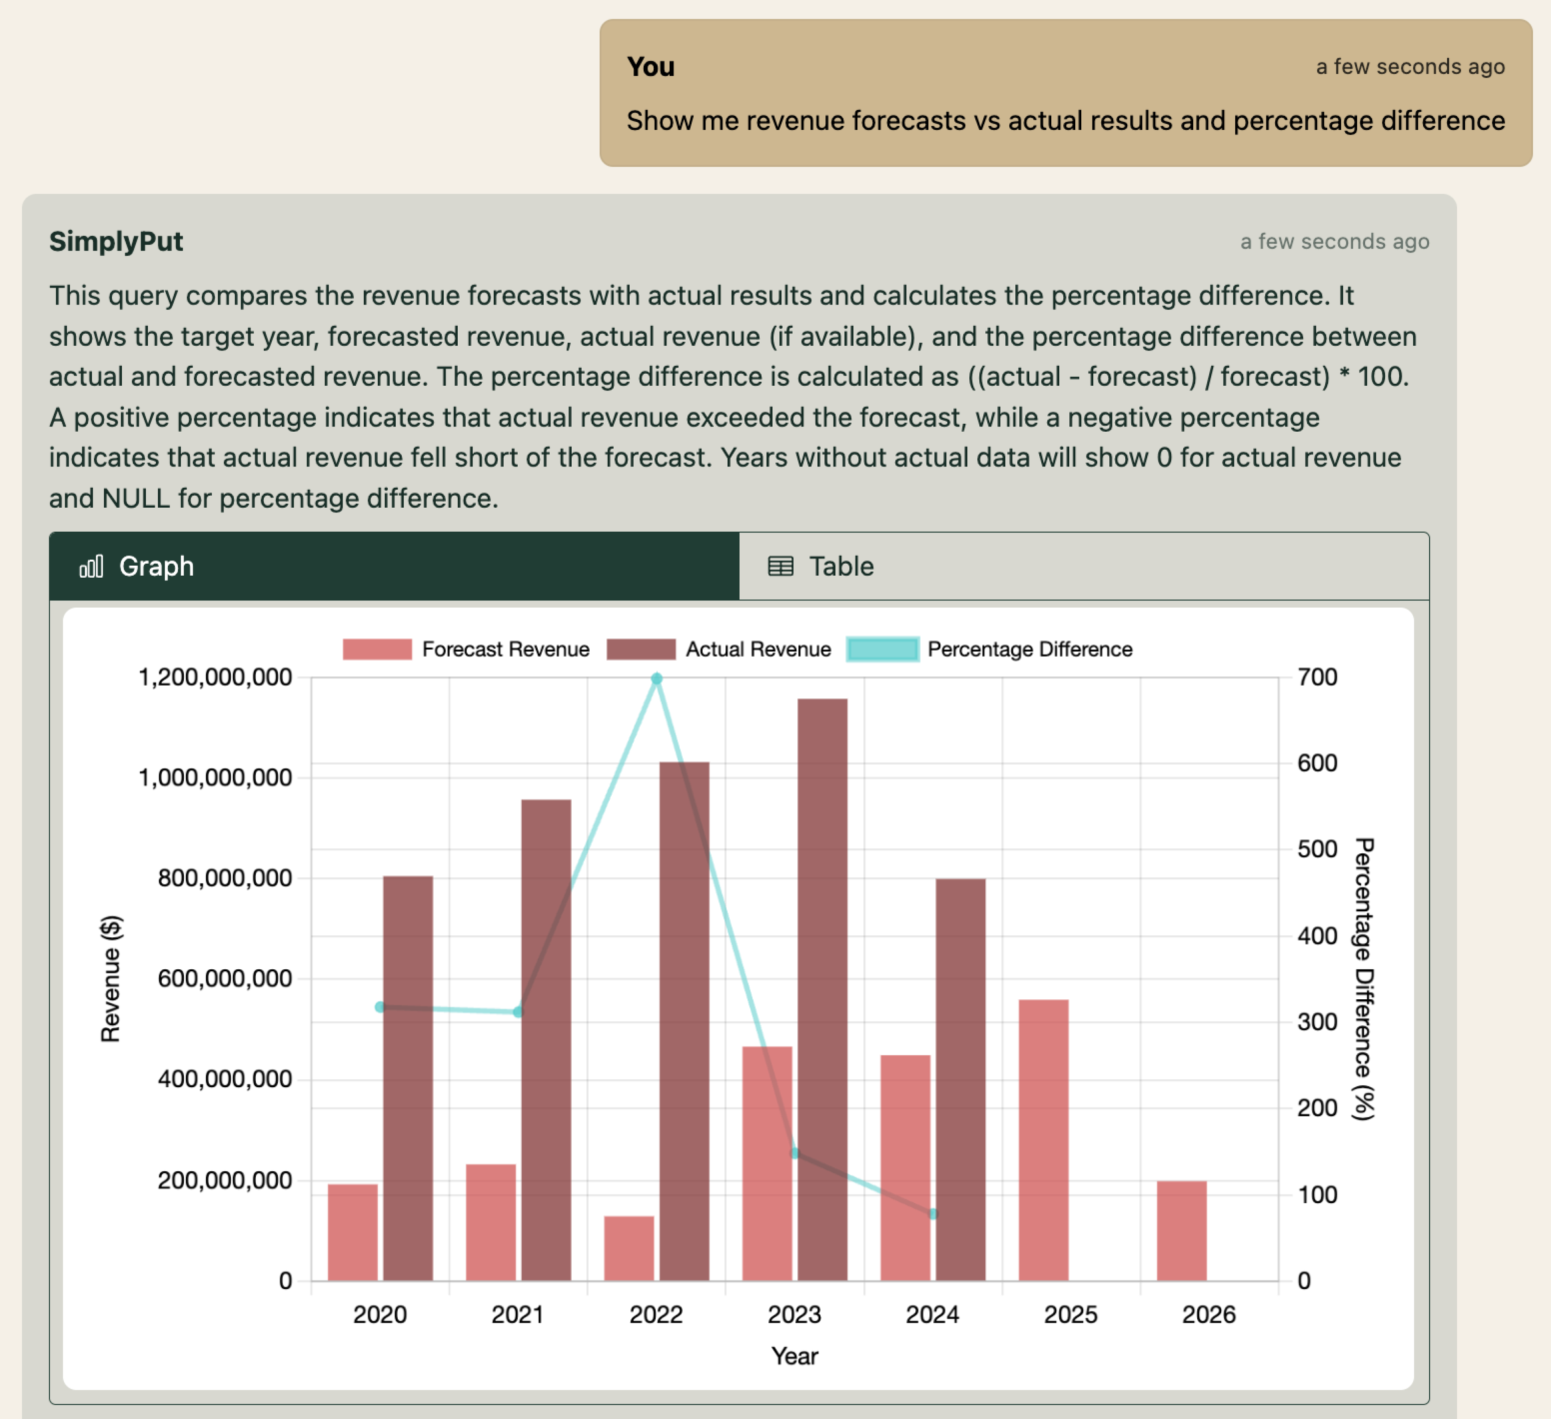Select the 2023 actual revenue bar
Viewport: 1551px width, 1419px height.
coord(822,990)
